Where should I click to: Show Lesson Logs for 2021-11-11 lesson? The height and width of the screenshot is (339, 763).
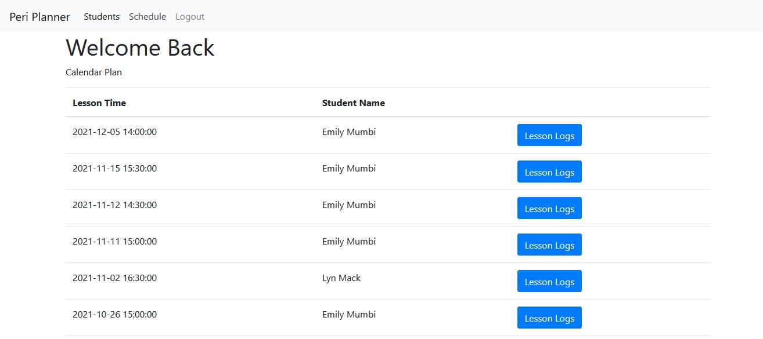click(x=549, y=245)
